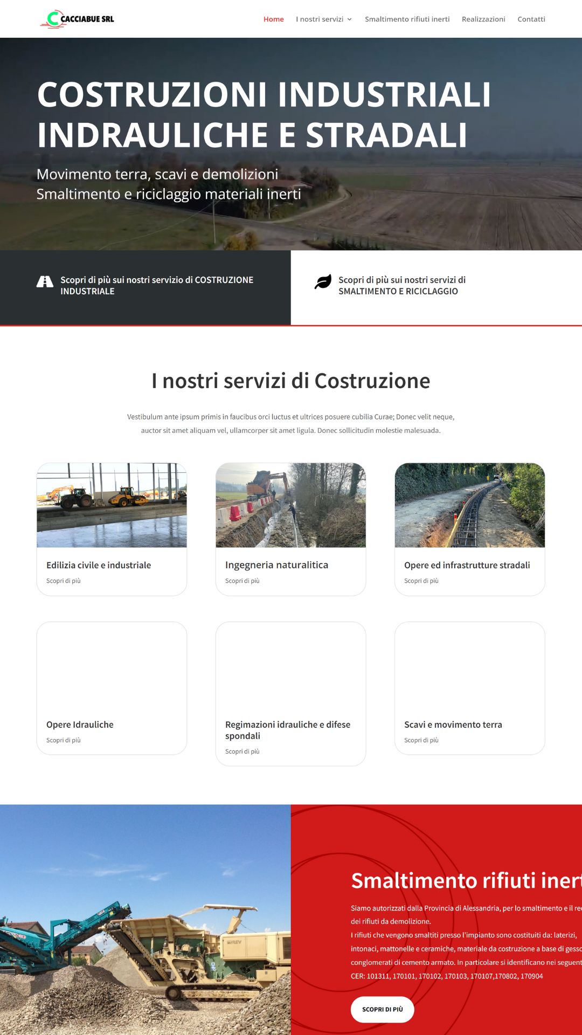Image resolution: width=582 pixels, height=1035 pixels.
Task: Open the Realizzazioni menu item
Action: coord(483,19)
